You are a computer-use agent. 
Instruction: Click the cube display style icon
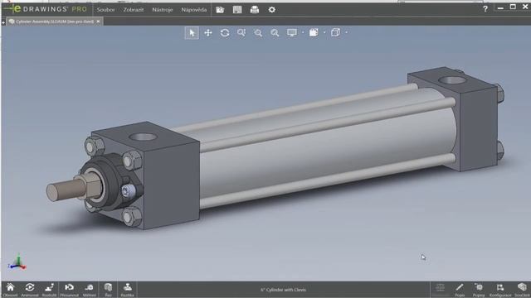tap(335, 32)
